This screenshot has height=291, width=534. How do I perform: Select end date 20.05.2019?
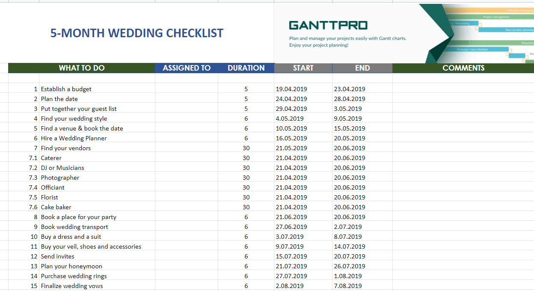pos(362,138)
